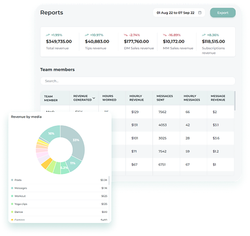Click the MM Sales downward trend icon
Image resolution: width=250 pixels, height=236 pixels.
pyautogui.click(x=165, y=35)
